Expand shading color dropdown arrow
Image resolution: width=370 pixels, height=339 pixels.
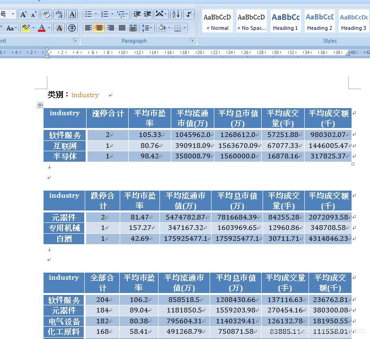click(169, 28)
